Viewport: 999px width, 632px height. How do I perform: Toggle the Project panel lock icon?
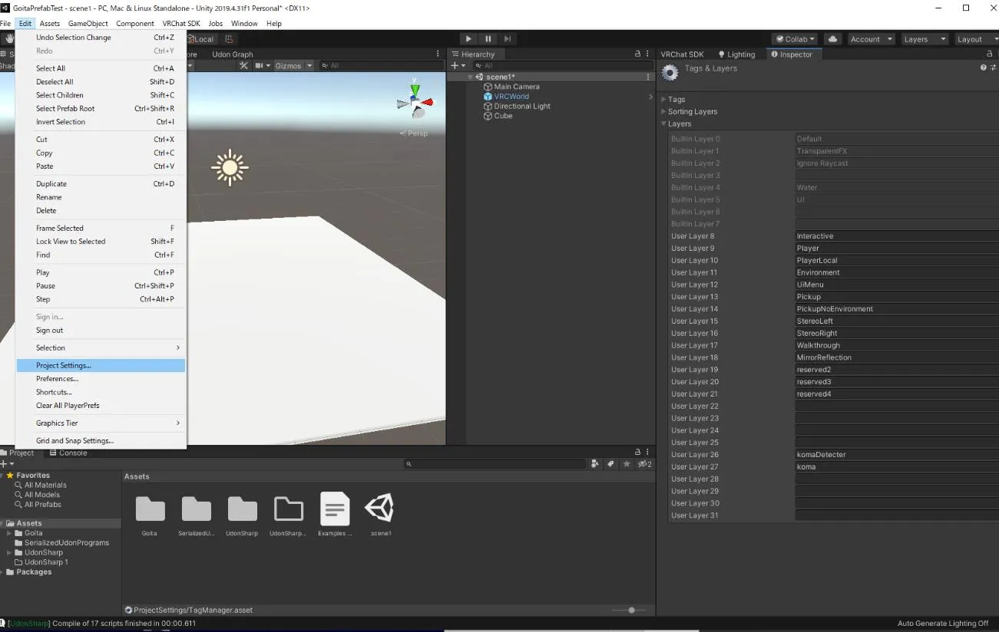(x=637, y=453)
